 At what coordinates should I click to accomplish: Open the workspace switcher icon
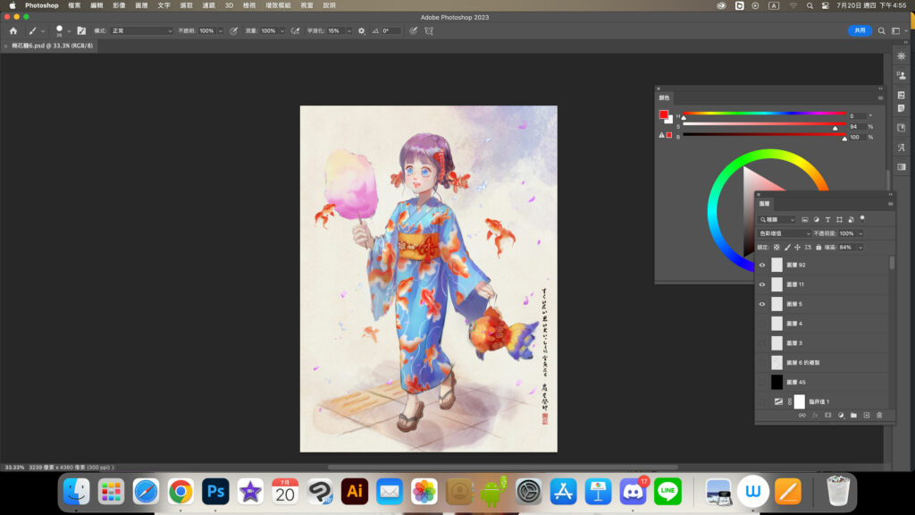896,31
